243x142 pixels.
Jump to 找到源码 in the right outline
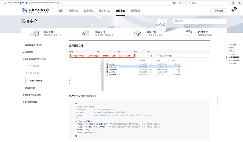pyautogui.click(x=232, y=44)
